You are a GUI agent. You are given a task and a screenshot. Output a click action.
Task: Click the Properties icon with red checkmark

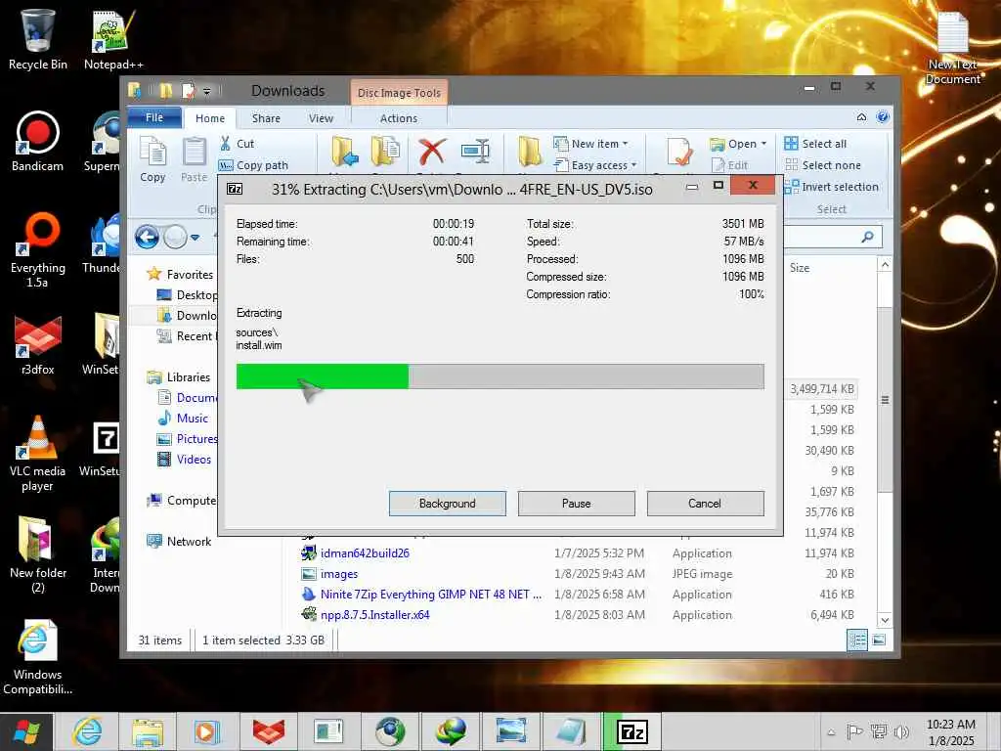[679, 152]
